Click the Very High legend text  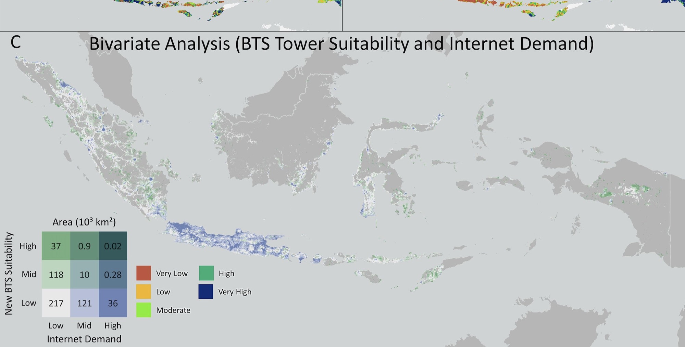tap(235, 292)
